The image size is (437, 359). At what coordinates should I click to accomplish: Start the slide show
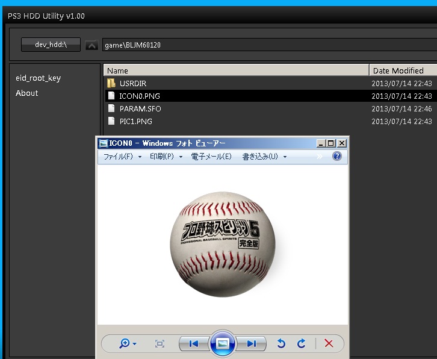(x=222, y=343)
